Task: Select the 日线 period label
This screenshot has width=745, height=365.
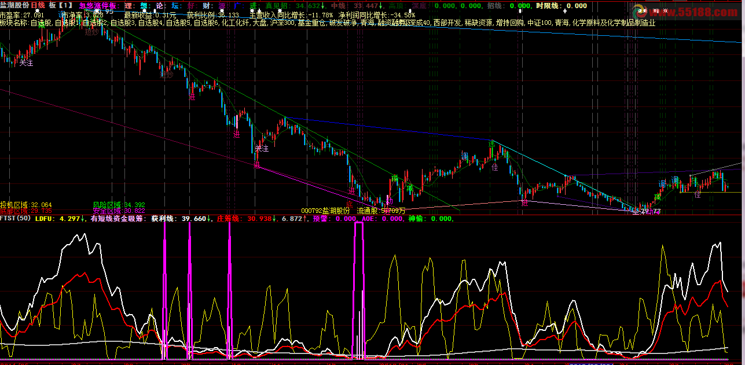Action: [x=38, y=5]
